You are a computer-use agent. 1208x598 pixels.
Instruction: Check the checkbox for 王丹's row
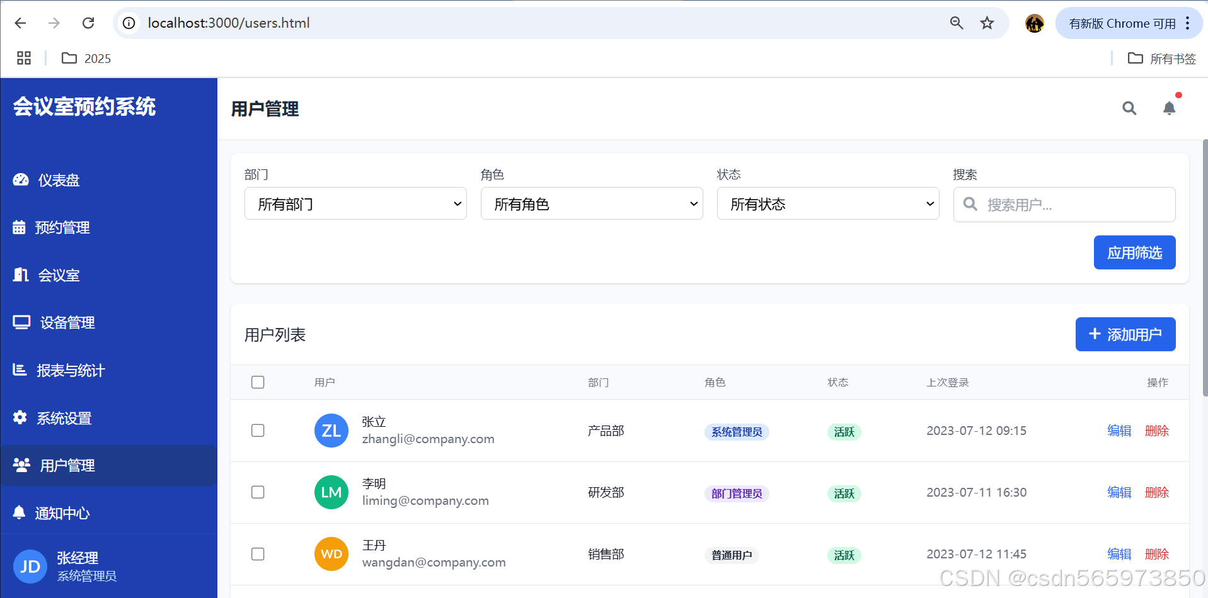coord(258,554)
